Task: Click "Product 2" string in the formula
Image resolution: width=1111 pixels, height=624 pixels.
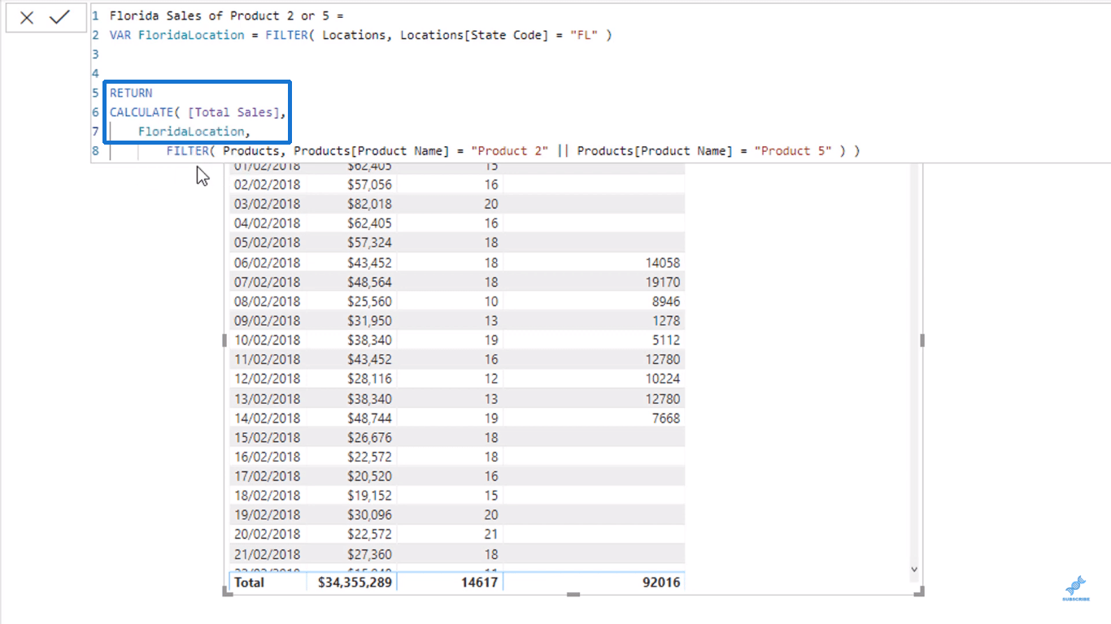Action: click(509, 150)
